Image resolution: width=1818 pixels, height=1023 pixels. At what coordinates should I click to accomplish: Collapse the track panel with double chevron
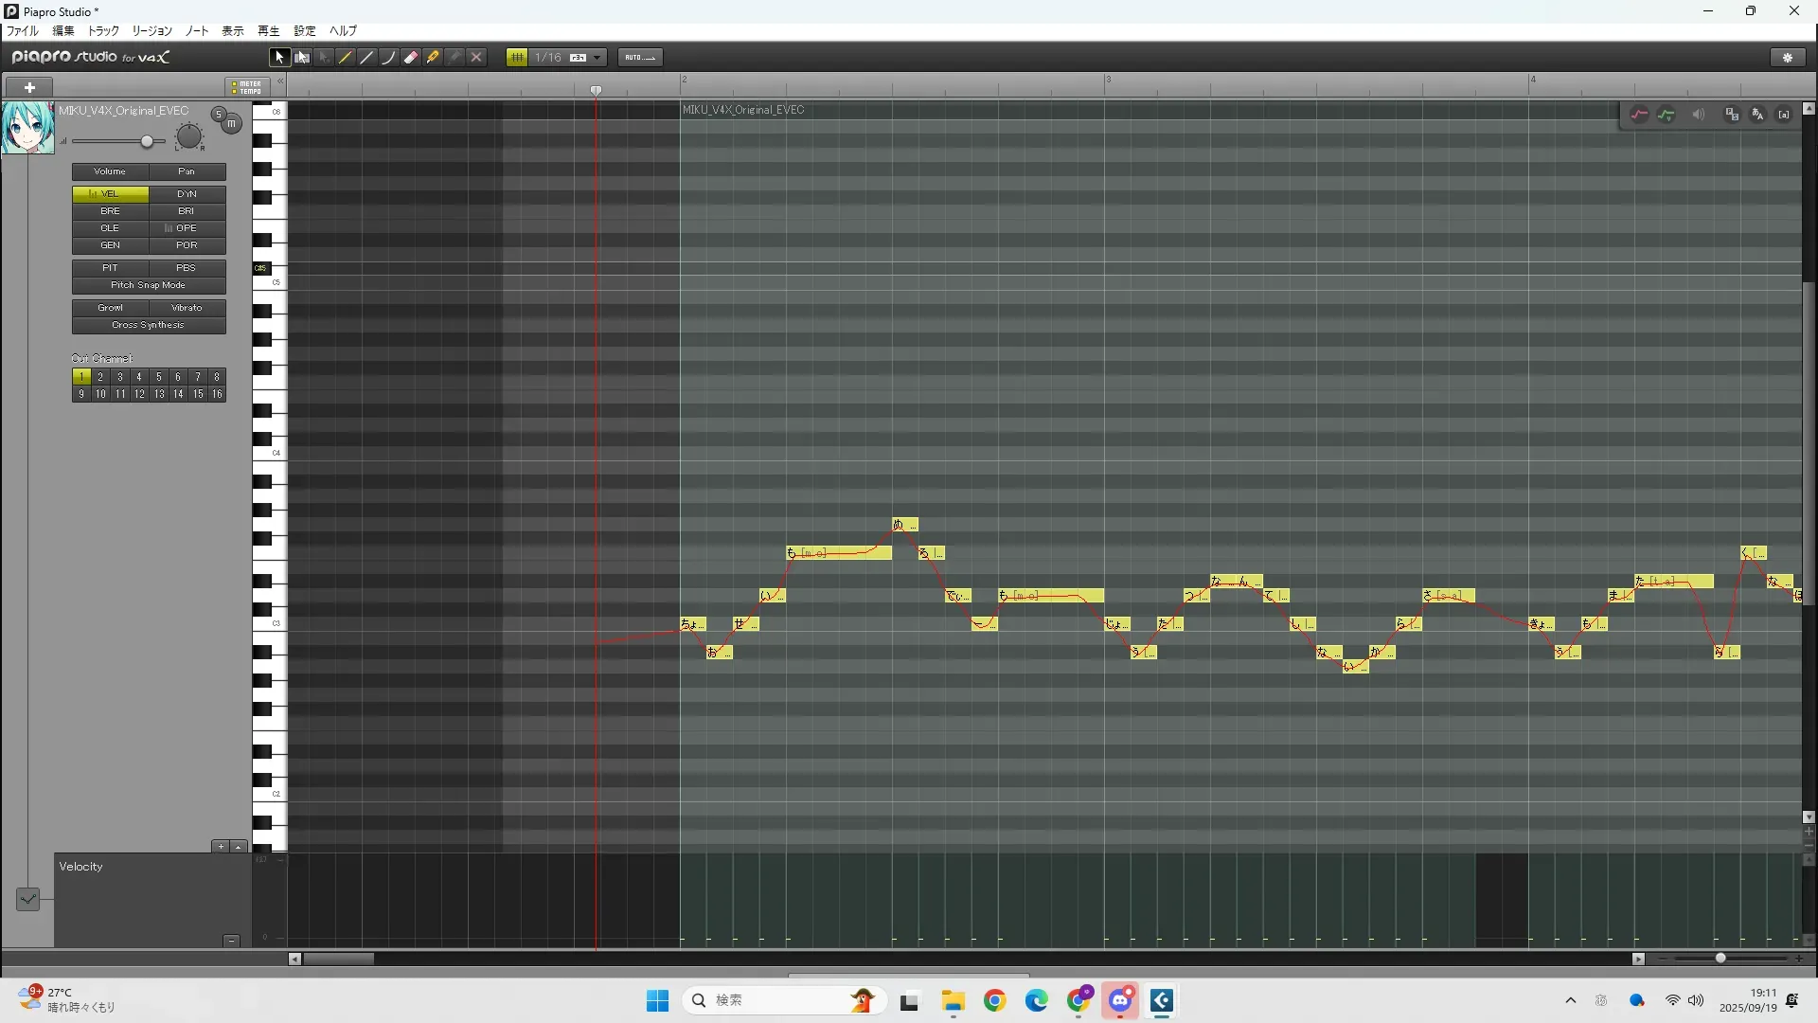tap(279, 81)
